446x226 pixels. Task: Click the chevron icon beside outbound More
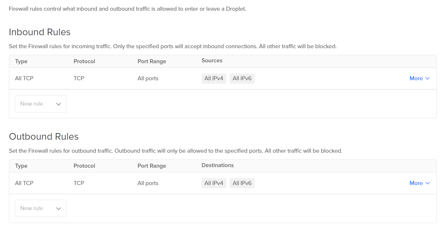[427, 183]
